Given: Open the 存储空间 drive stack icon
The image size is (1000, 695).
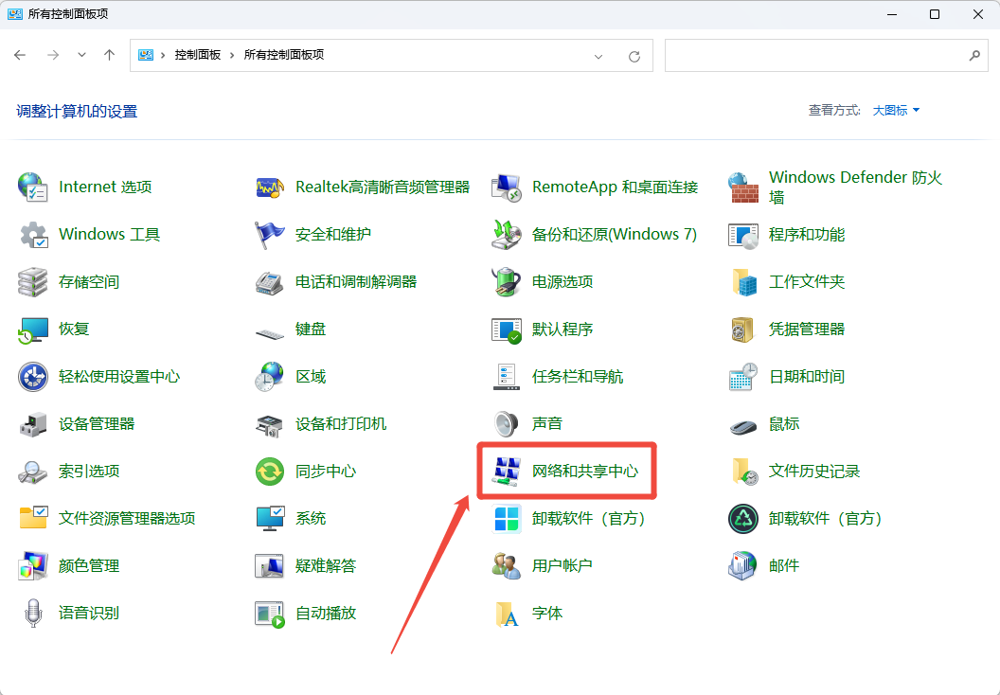Looking at the screenshot, I should click(x=32, y=282).
